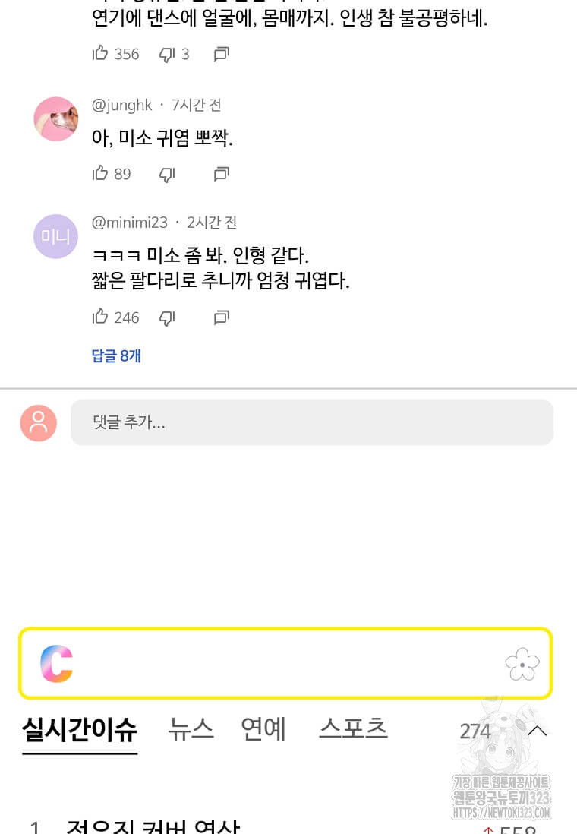This screenshot has width=577, height=834.
Task: Switch to the 뉴스 tab
Action: pyautogui.click(x=191, y=729)
